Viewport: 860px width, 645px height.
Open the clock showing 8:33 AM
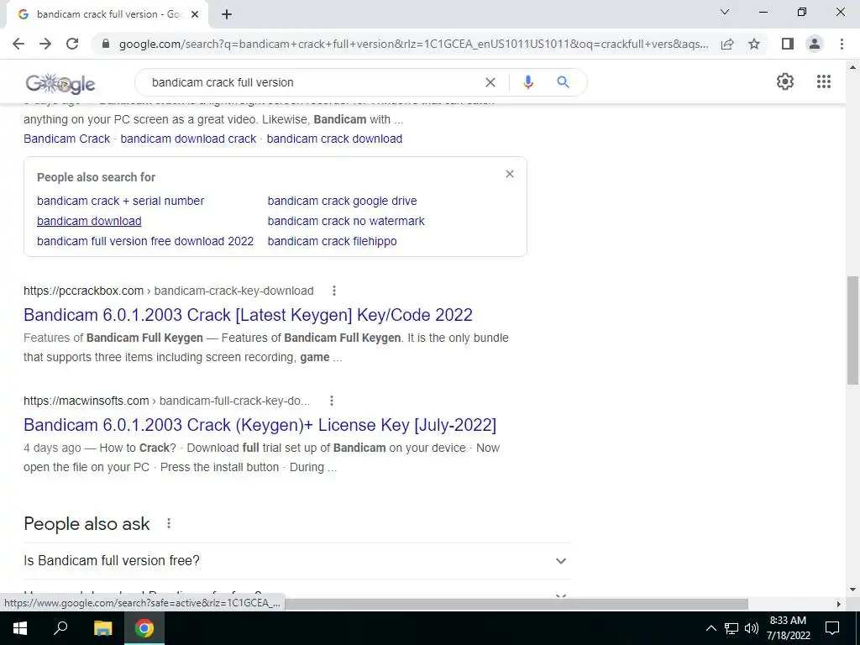click(x=788, y=628)
